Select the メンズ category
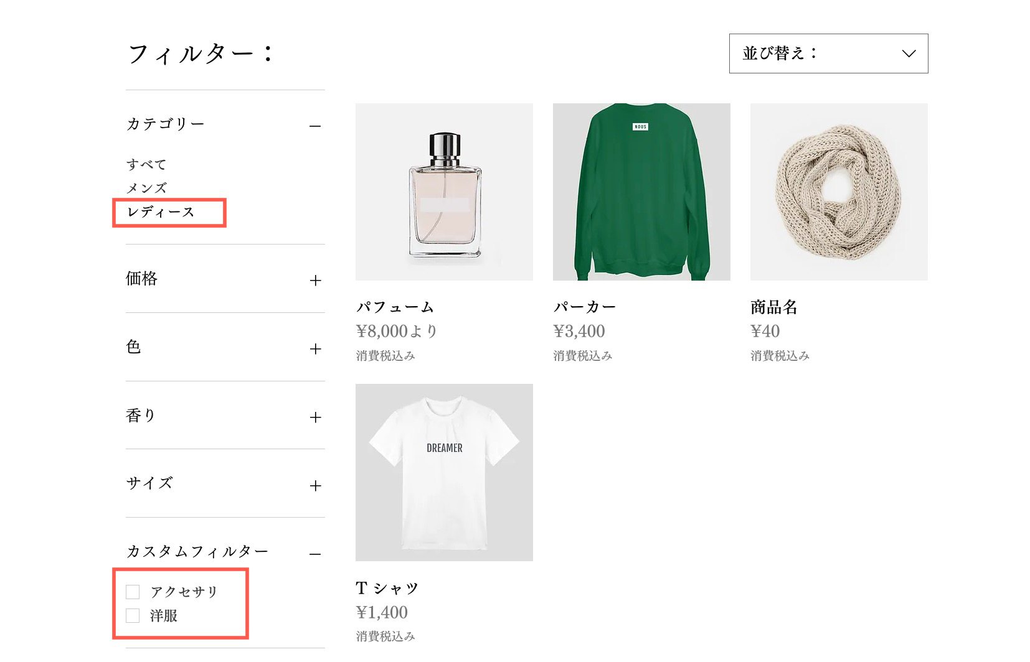The height and width of the screenshot is (662, 1030). point(147,188)
